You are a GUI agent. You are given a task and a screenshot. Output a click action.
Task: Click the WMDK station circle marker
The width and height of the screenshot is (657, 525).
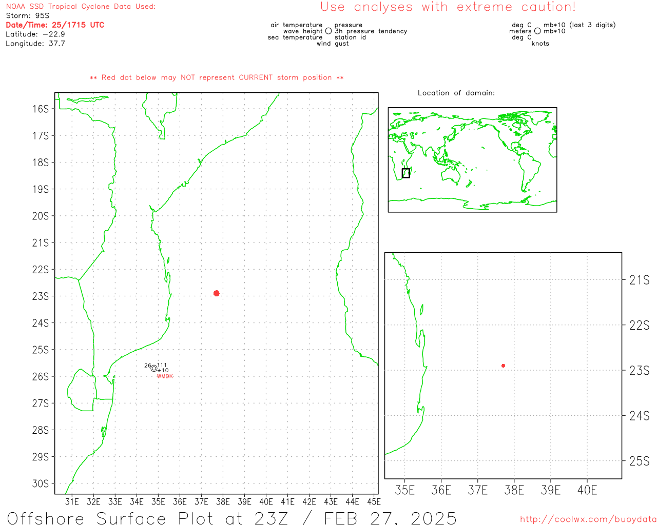click(154, 368)
